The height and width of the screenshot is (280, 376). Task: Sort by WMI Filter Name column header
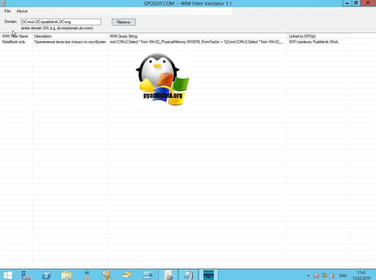pos(16,36)
